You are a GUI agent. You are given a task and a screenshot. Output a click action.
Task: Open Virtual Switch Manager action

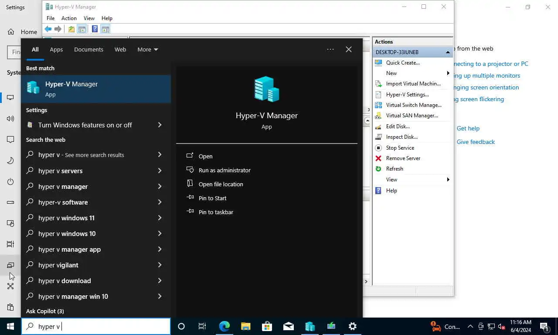coord(414,105)
